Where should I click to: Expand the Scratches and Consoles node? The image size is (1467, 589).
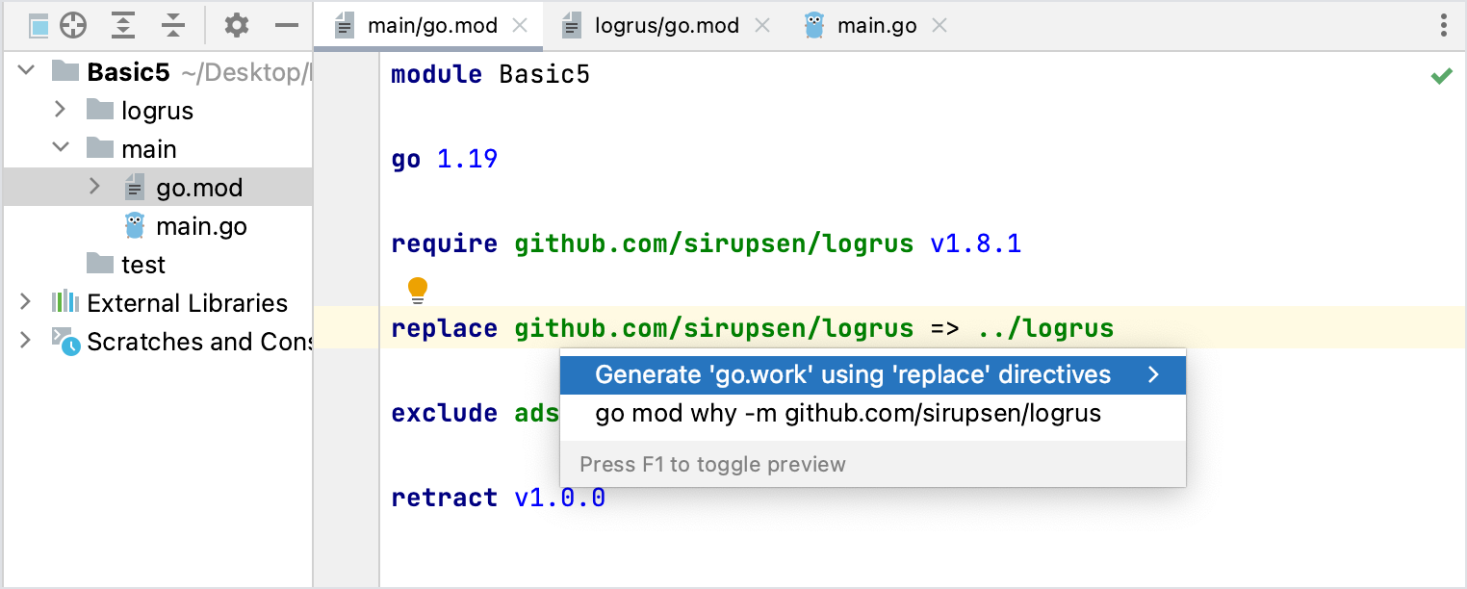point(25,341)
